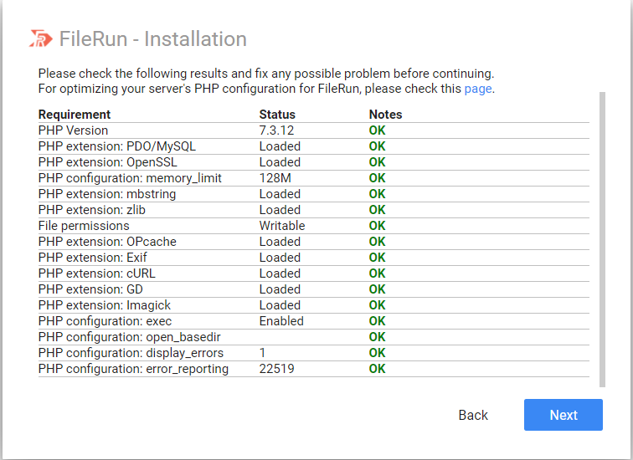Click 'PHP extension: OpenSSL' row label

[108, 162]
